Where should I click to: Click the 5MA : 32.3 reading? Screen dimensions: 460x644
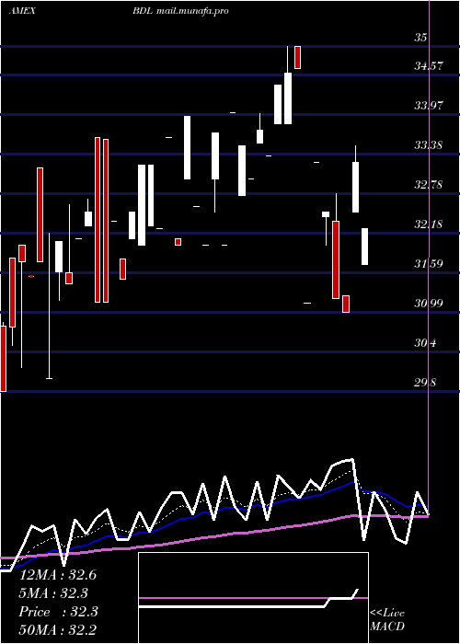[x=53, y=593]
